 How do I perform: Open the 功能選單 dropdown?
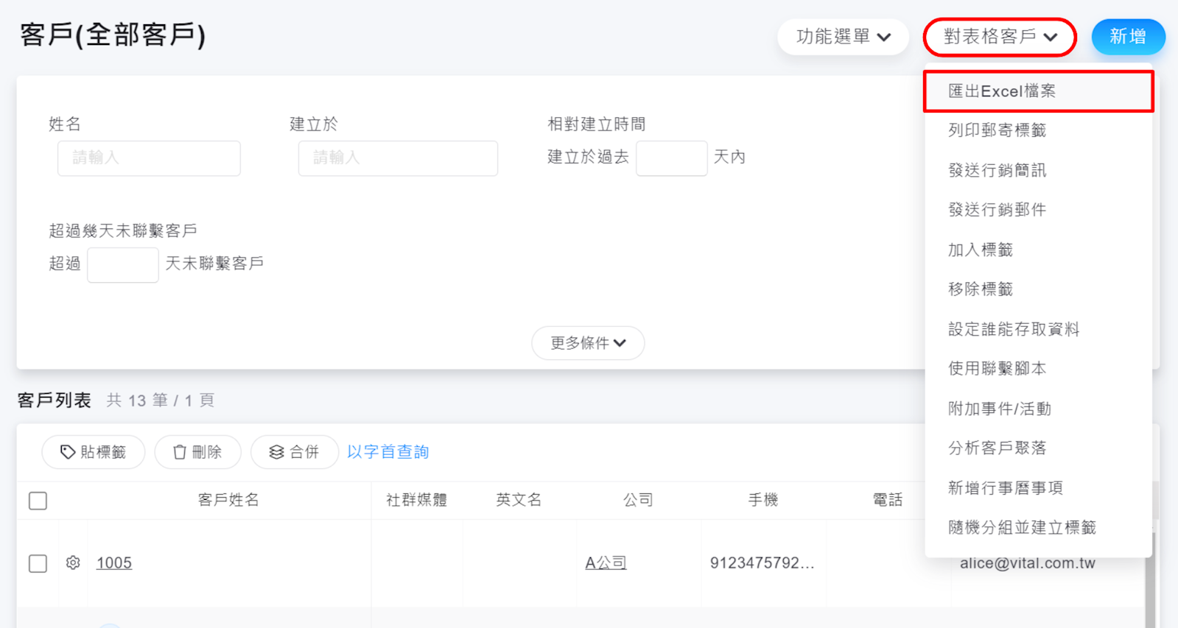(843, 37)
